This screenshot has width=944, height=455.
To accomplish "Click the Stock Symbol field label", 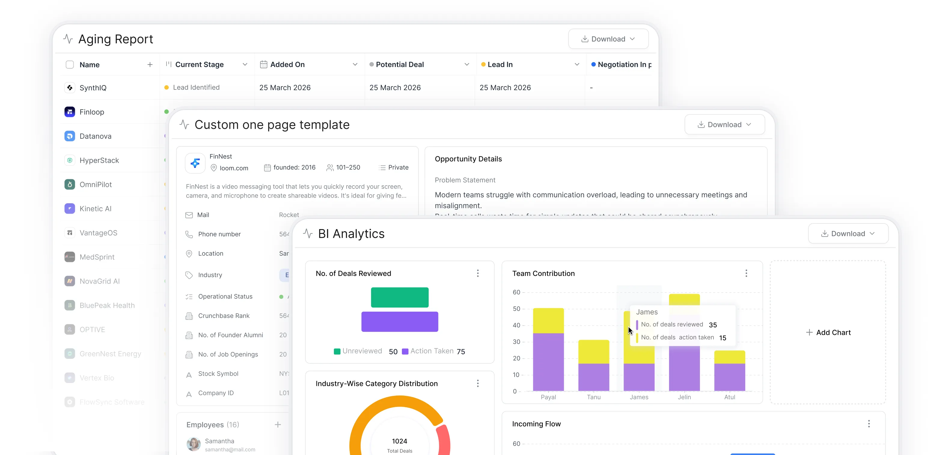I will coord(218,374).
